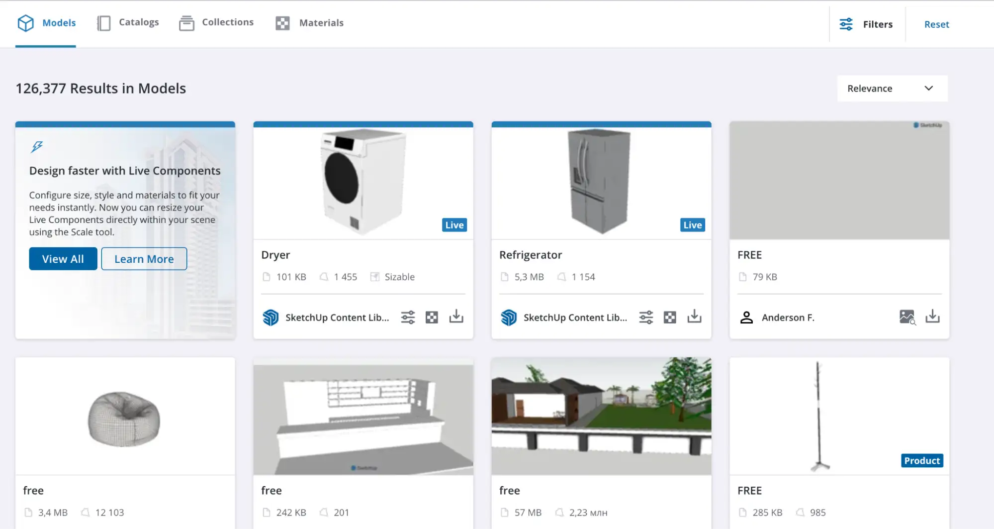This screenshot has height=529, width=994.
Task: Open the 79 KB FREE model thumbnail
Action: (x=839, y=180)
